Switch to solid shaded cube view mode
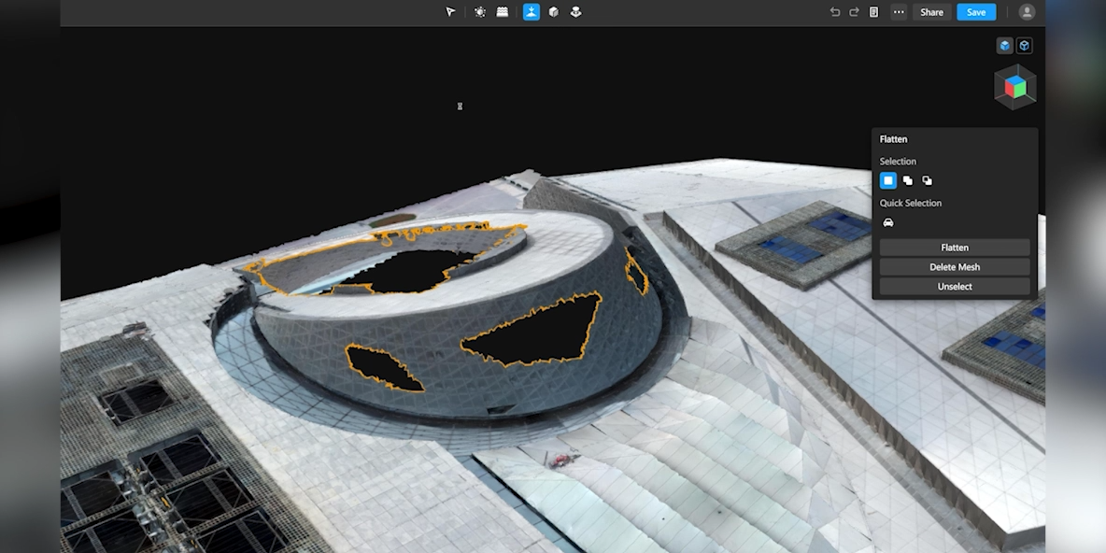The height and width of the screenshot is (553, 1106). (x=1005, y=46)
